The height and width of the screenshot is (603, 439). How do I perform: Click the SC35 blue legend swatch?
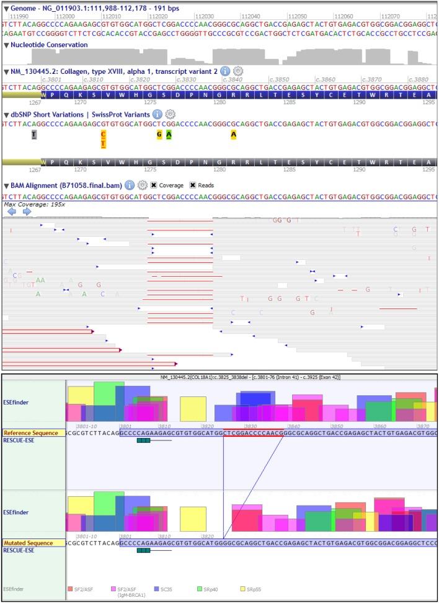[x=156, y=589]
